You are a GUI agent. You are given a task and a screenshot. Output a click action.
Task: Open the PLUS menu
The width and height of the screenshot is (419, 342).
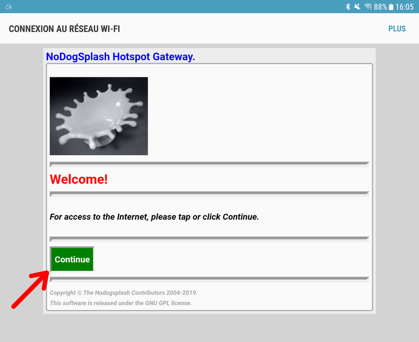click(397, 29)
